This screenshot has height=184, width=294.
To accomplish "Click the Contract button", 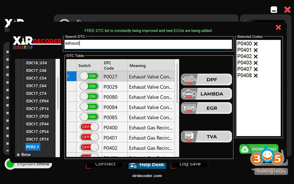I will click(105, 165).
